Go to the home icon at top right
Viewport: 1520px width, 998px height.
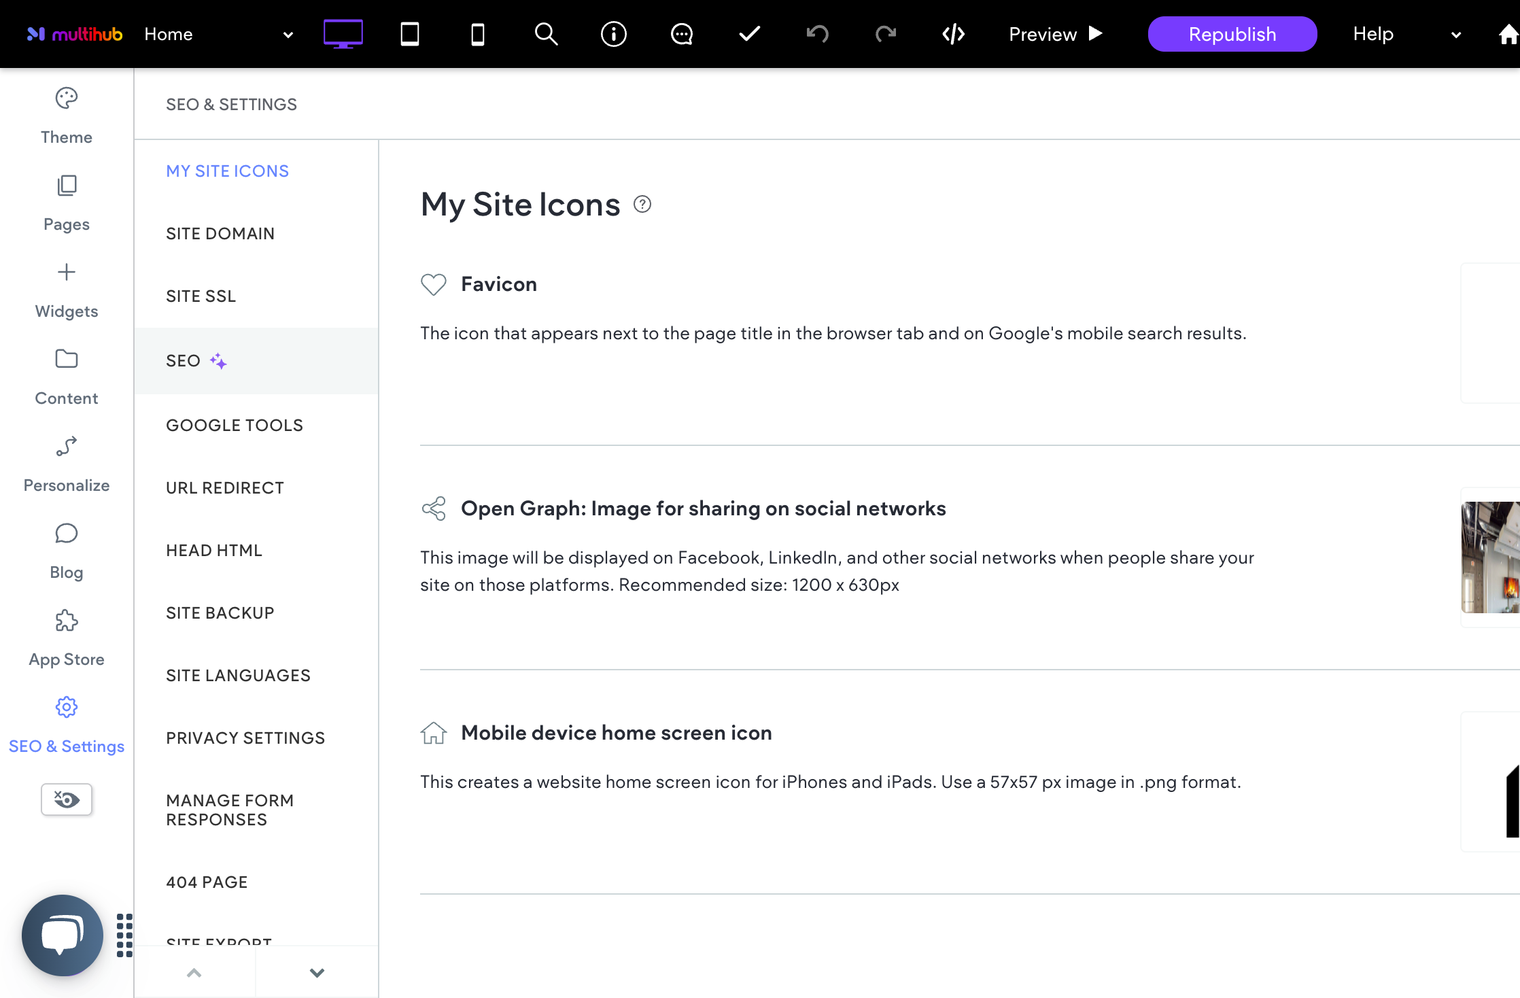1508,34
